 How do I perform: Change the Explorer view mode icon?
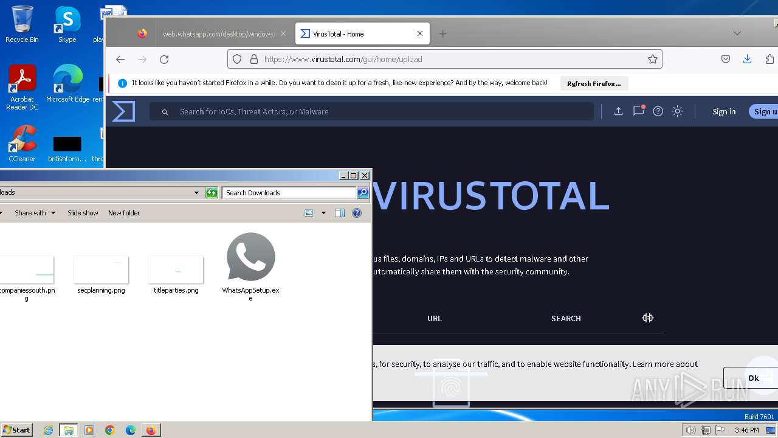[x=309, y=213]
